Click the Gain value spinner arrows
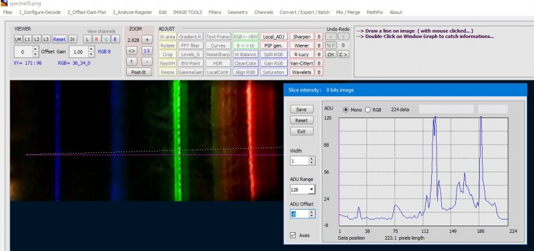This screenshot has height=251, width=534. [91, 52]
